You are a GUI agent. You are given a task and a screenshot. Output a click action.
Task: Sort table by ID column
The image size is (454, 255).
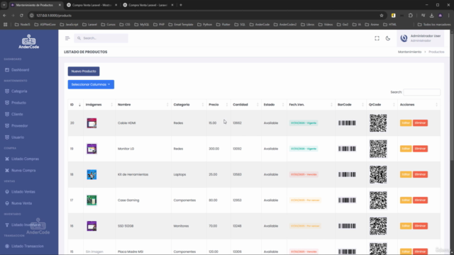[x=76, y=105]
